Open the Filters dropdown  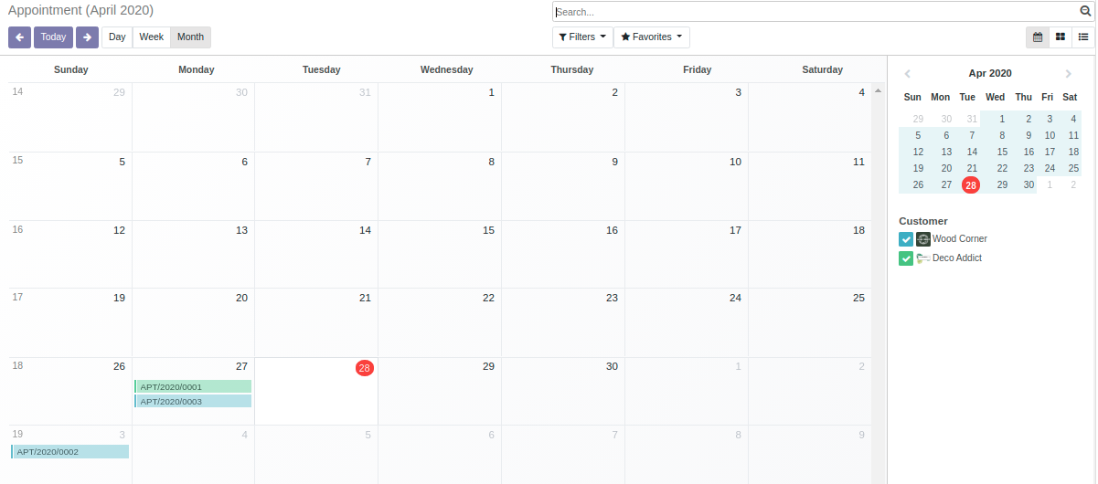582,37
